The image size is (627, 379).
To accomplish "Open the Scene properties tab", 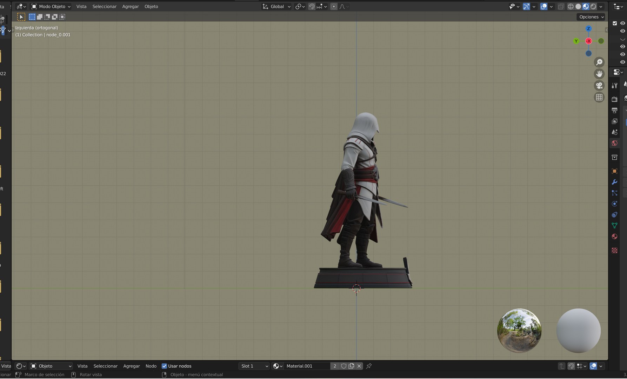I will pyautogui.click(x=614, y=132).
